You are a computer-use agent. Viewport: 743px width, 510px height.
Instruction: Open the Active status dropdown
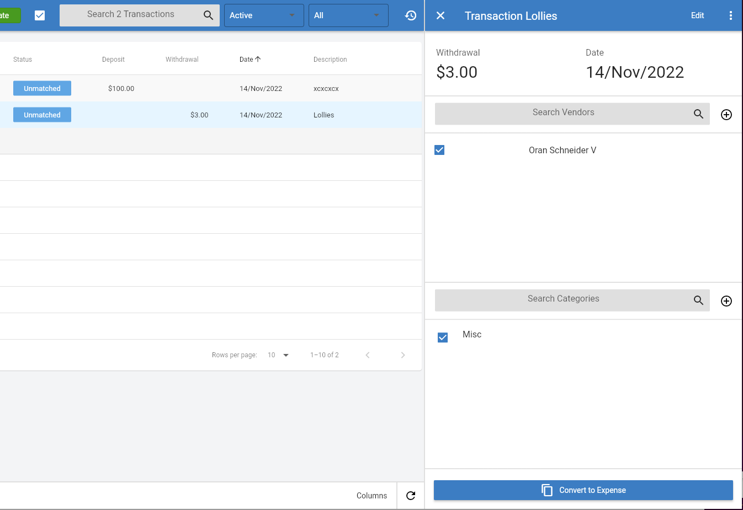point(264,15)
